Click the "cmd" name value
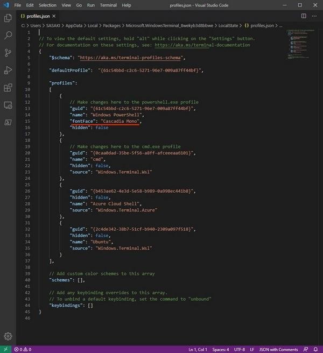This screenshot has height=353, width=323. click(97, 159)
